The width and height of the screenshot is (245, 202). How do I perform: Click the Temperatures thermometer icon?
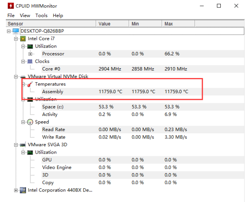tap(30, 84)
